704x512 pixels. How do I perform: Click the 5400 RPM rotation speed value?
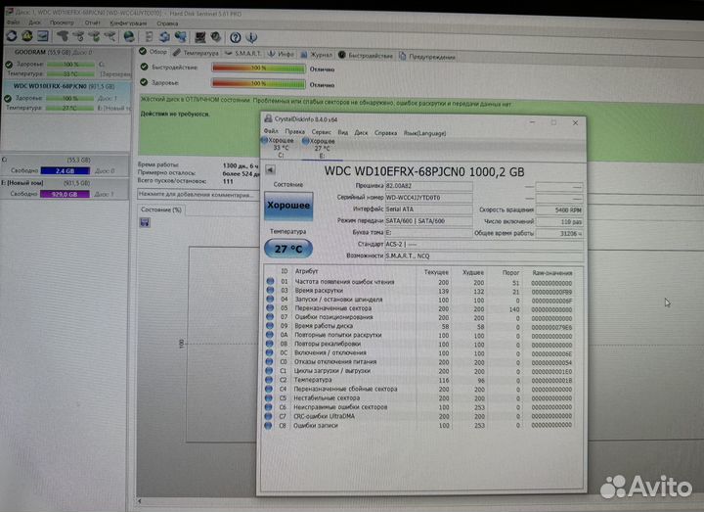559,209
